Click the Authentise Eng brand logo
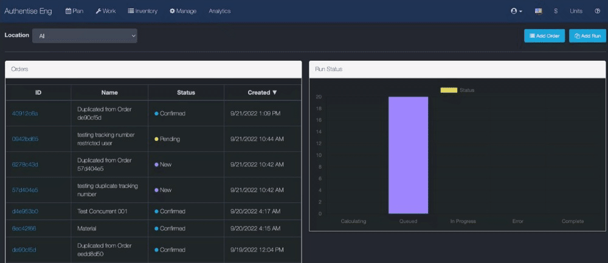Viewport: 608px width, 263px height. 28,11
